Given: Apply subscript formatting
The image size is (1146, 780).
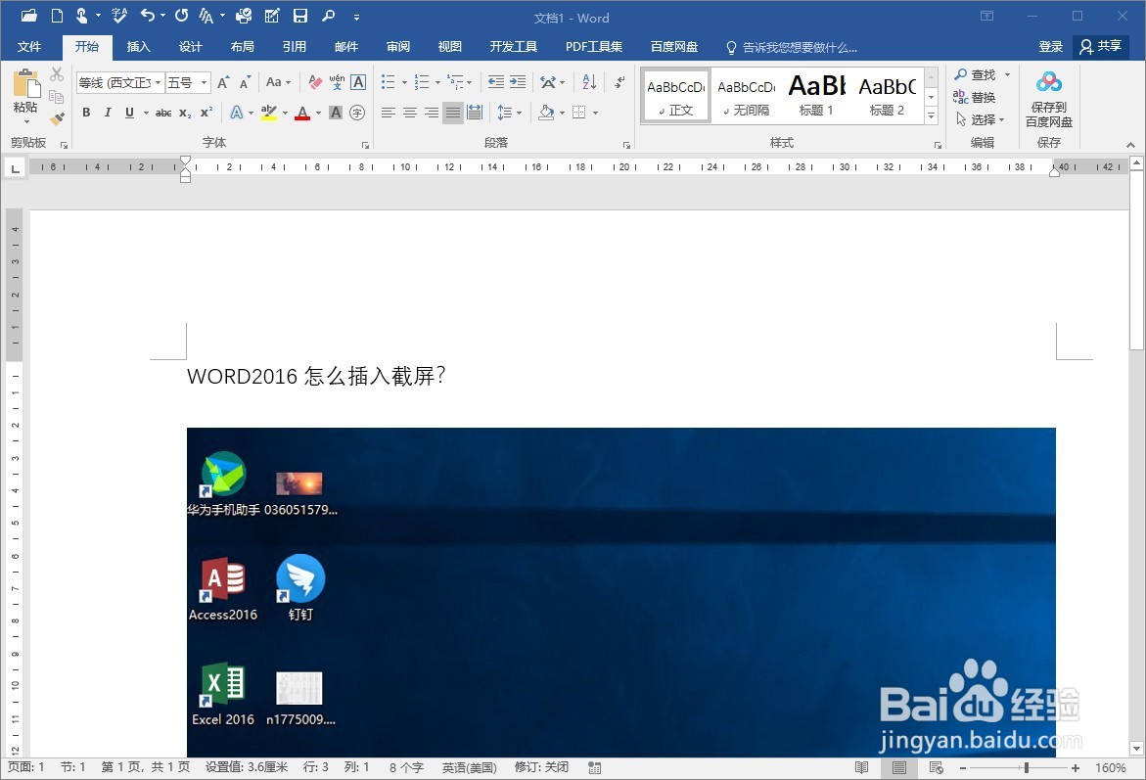Looking at the screenshot, I should (x=184, y=111).
